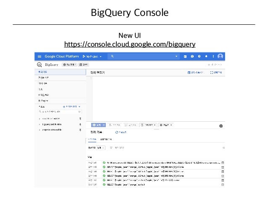Open the 'WITH ... UNION ALL SELECT' history row
The height and width of the screenshot is (201, 268).
[155, 163]
